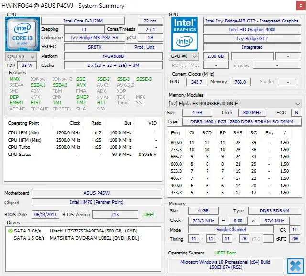Click the Intel Core i3 CPU logo

[x=22, y=34]
